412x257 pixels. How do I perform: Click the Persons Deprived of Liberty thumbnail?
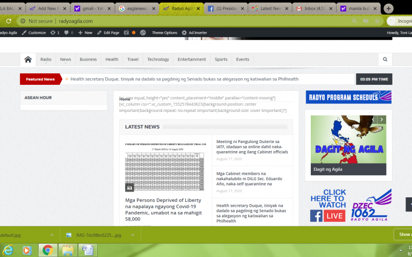165,166
